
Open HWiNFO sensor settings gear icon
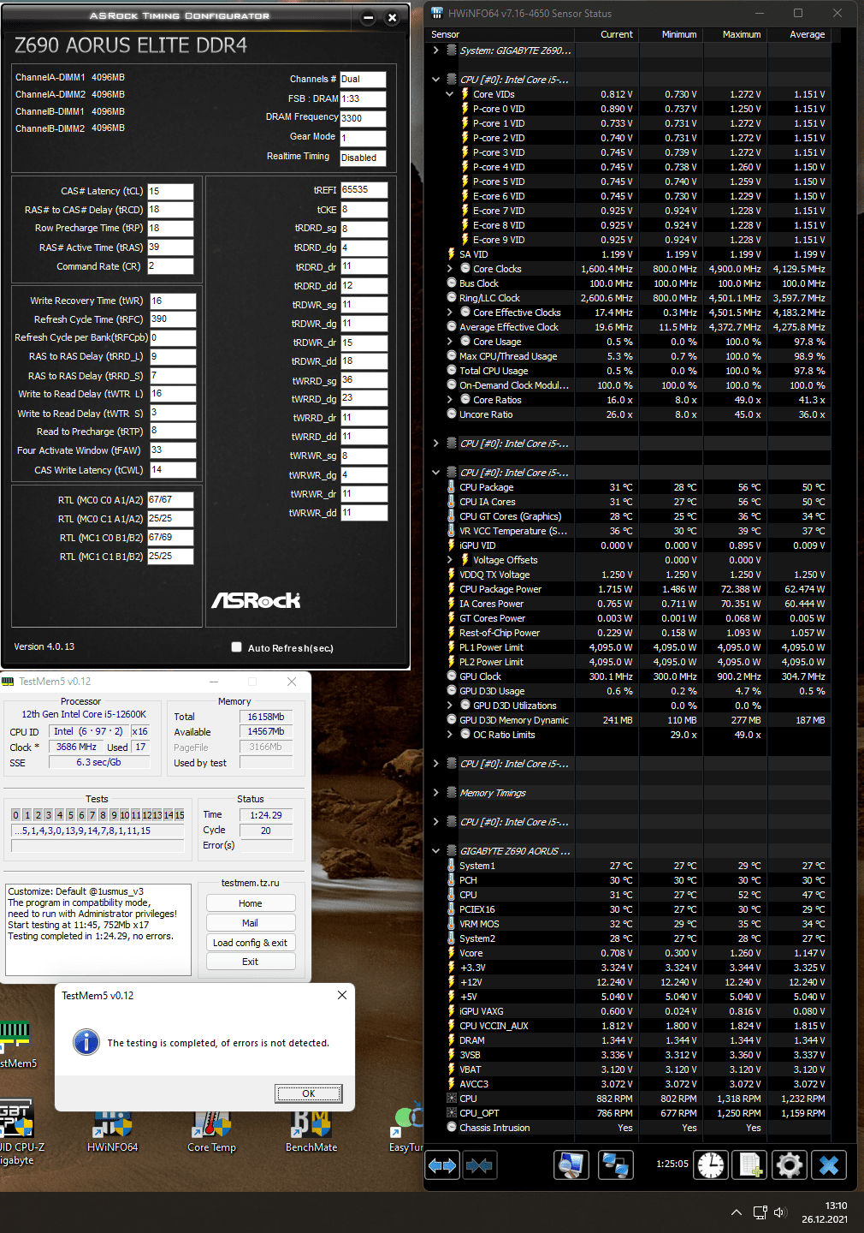(x=789, y=1165)
